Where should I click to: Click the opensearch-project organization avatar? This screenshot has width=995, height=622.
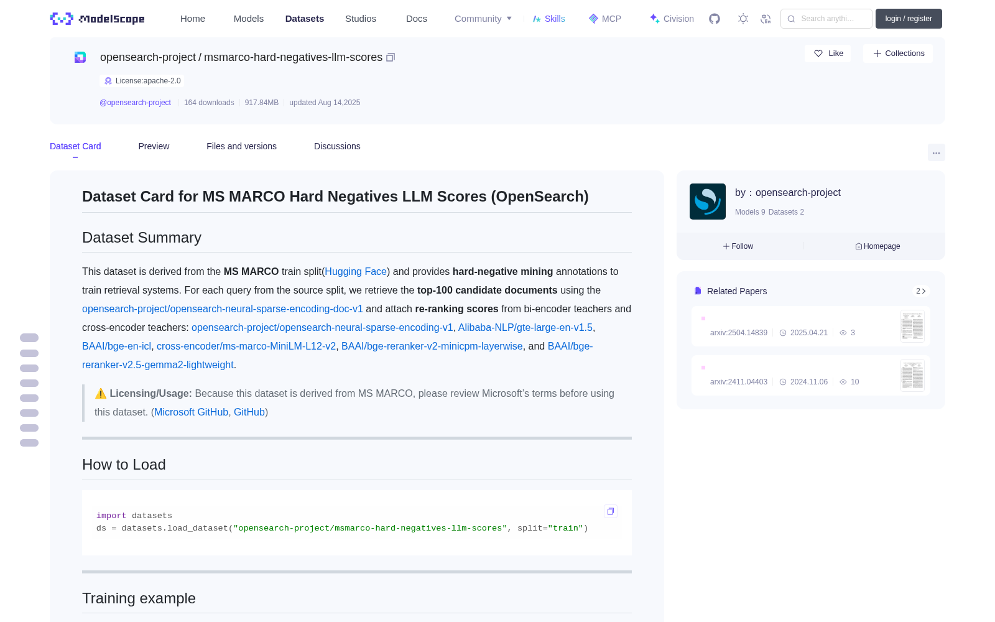708,202
